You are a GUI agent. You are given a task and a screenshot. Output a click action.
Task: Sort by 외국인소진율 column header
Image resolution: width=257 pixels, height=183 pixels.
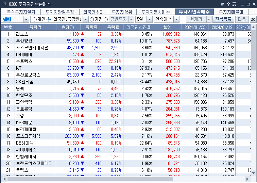pos(138,27)
